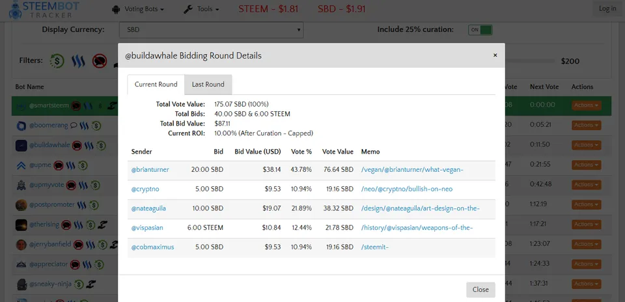
Task: Toggle the no-comments filter icon
Action: (100, 61)
